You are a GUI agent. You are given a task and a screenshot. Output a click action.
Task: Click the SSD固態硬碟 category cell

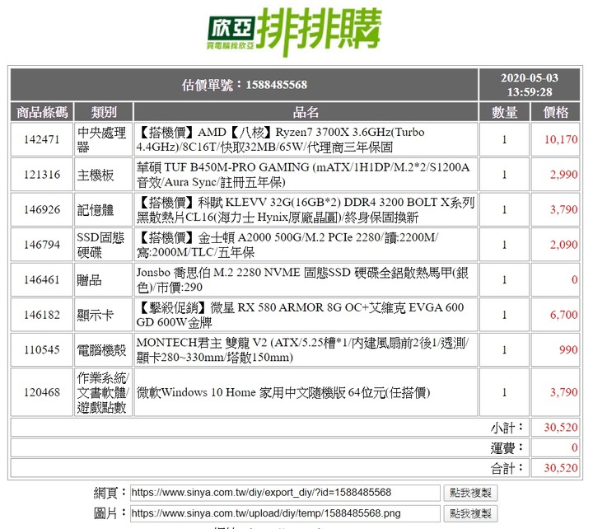104,245
